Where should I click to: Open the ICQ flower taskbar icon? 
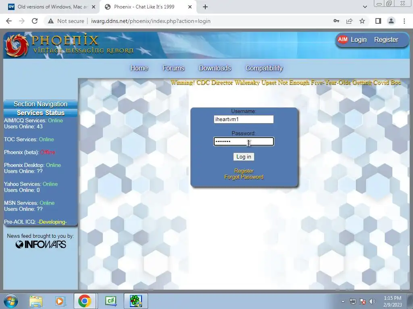point(136,301)
